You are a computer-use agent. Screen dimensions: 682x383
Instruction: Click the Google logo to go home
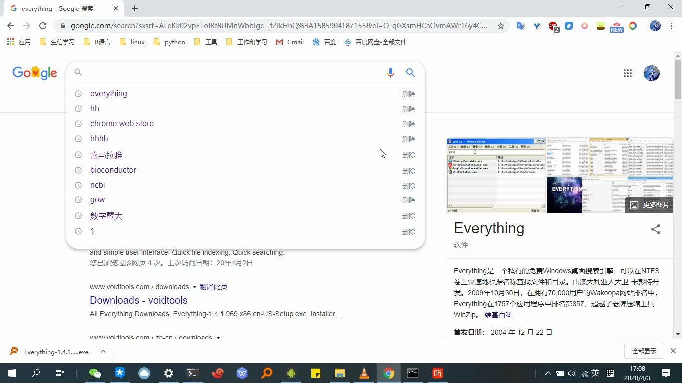[35, 73]
